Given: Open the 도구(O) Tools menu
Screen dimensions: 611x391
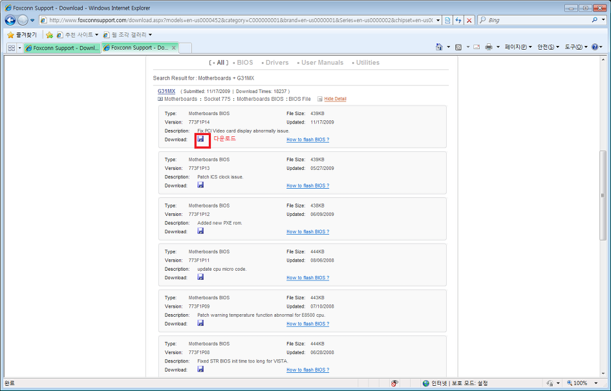Looking at the screenshot, I should 576,47.
